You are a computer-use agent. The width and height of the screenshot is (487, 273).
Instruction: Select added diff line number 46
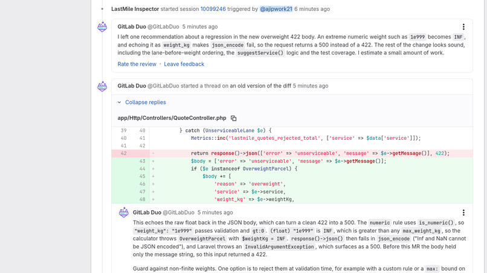(x=142, y=184)
